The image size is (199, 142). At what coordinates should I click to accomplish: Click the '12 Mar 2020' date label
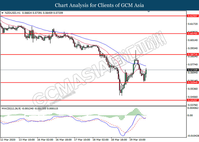tap(8, 140)
